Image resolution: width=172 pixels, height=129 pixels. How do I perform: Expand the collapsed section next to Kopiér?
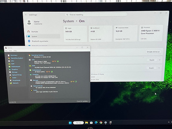coord(160,60)
